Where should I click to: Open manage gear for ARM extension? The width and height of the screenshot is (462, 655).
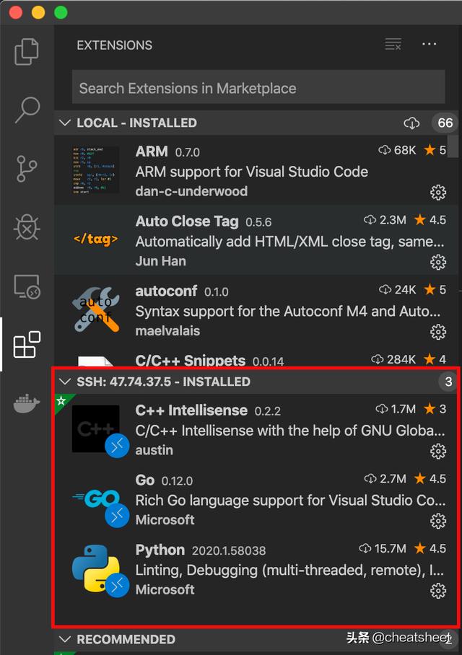point(438,192)
